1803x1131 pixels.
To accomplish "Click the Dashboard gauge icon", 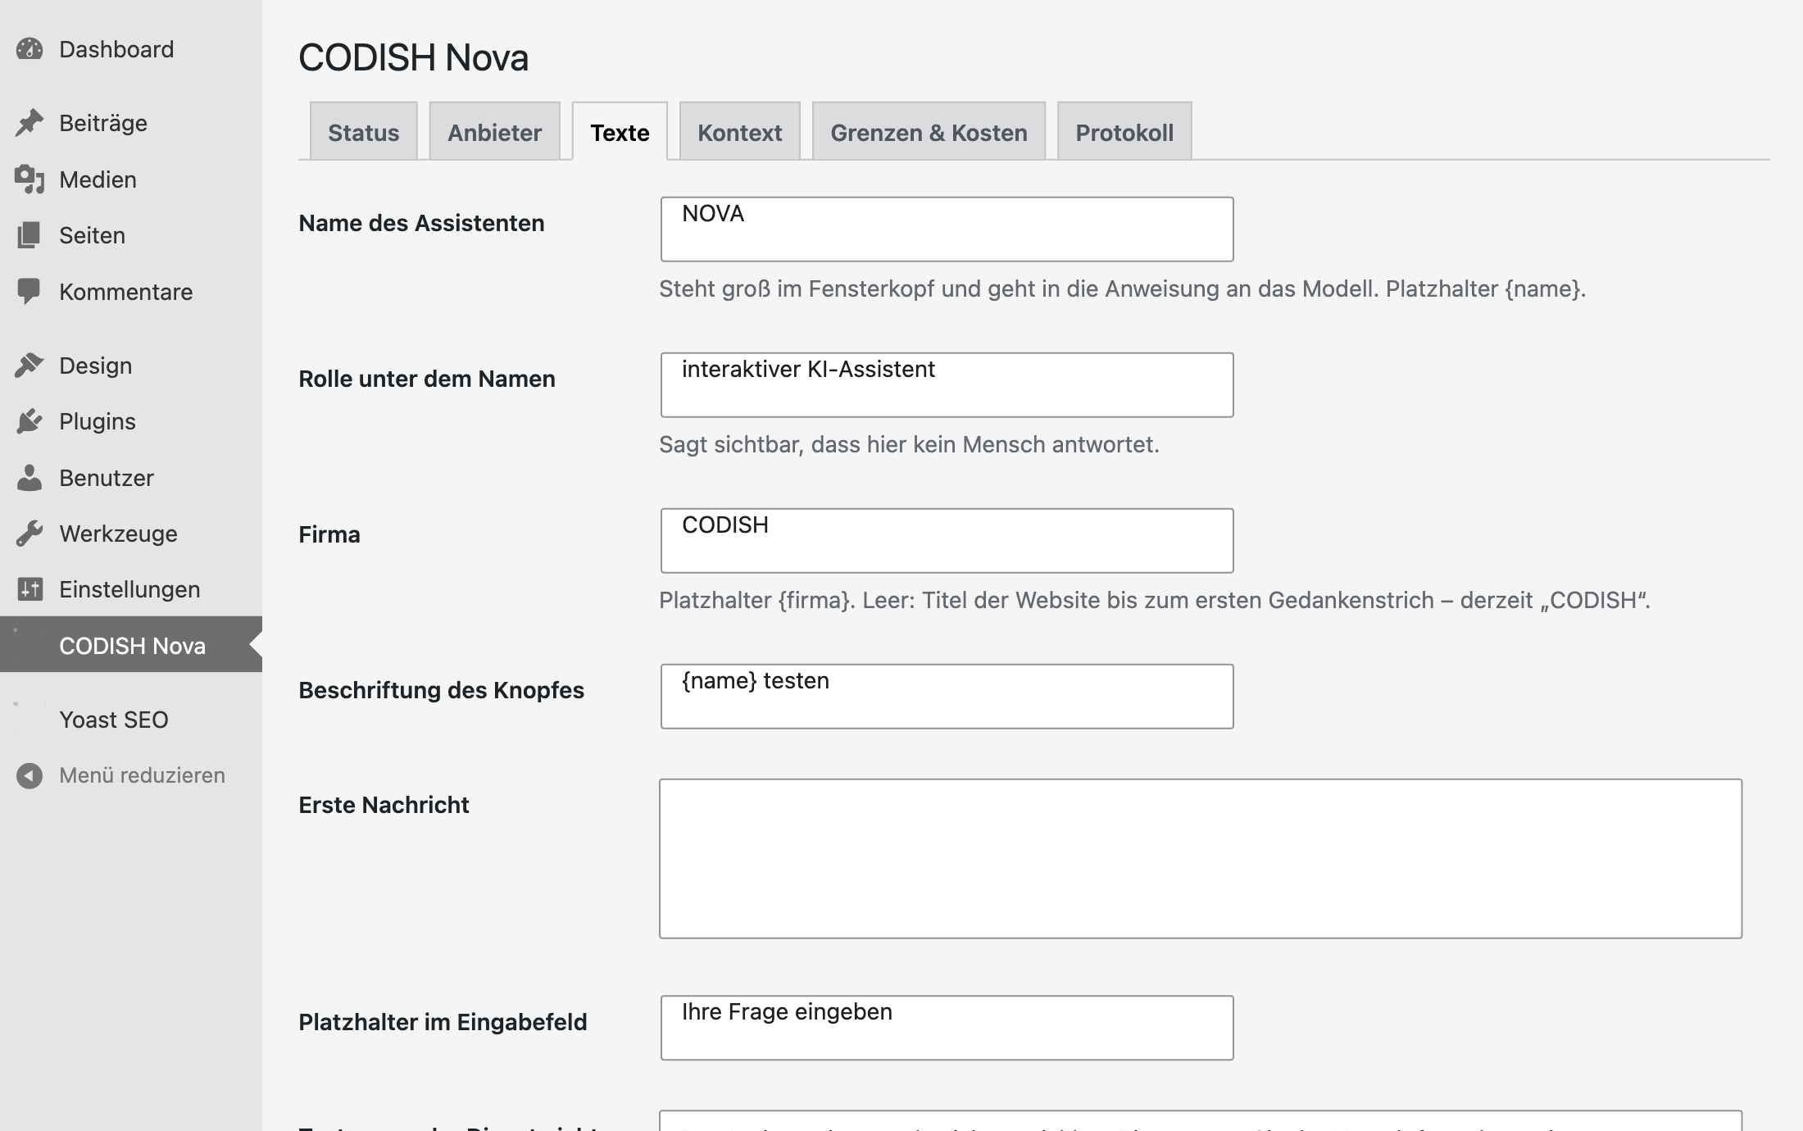I will pyautogui.click(x=30, y=49).
